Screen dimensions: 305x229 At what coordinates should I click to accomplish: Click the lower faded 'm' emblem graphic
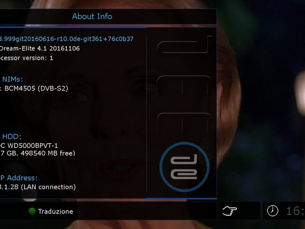(x=184, y=123)
